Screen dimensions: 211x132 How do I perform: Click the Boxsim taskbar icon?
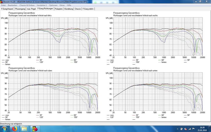35,129
